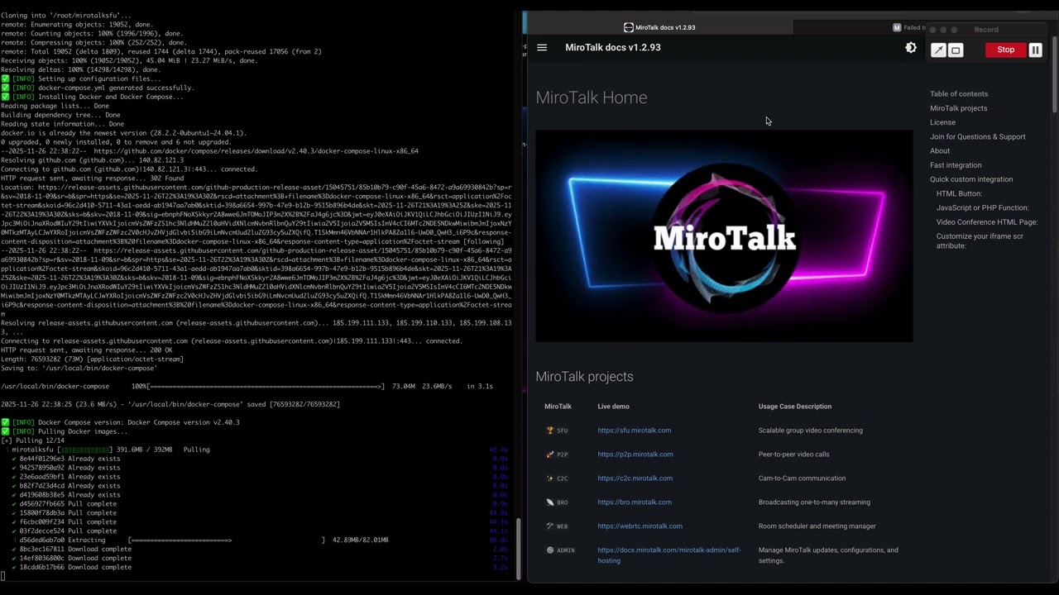Viewport: 1059px width, 595px height.
Task: Open the https://p2p.mirotalk.com live demo
Action: 635,454
